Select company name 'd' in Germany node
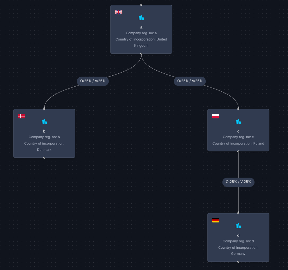 [238, 235]
